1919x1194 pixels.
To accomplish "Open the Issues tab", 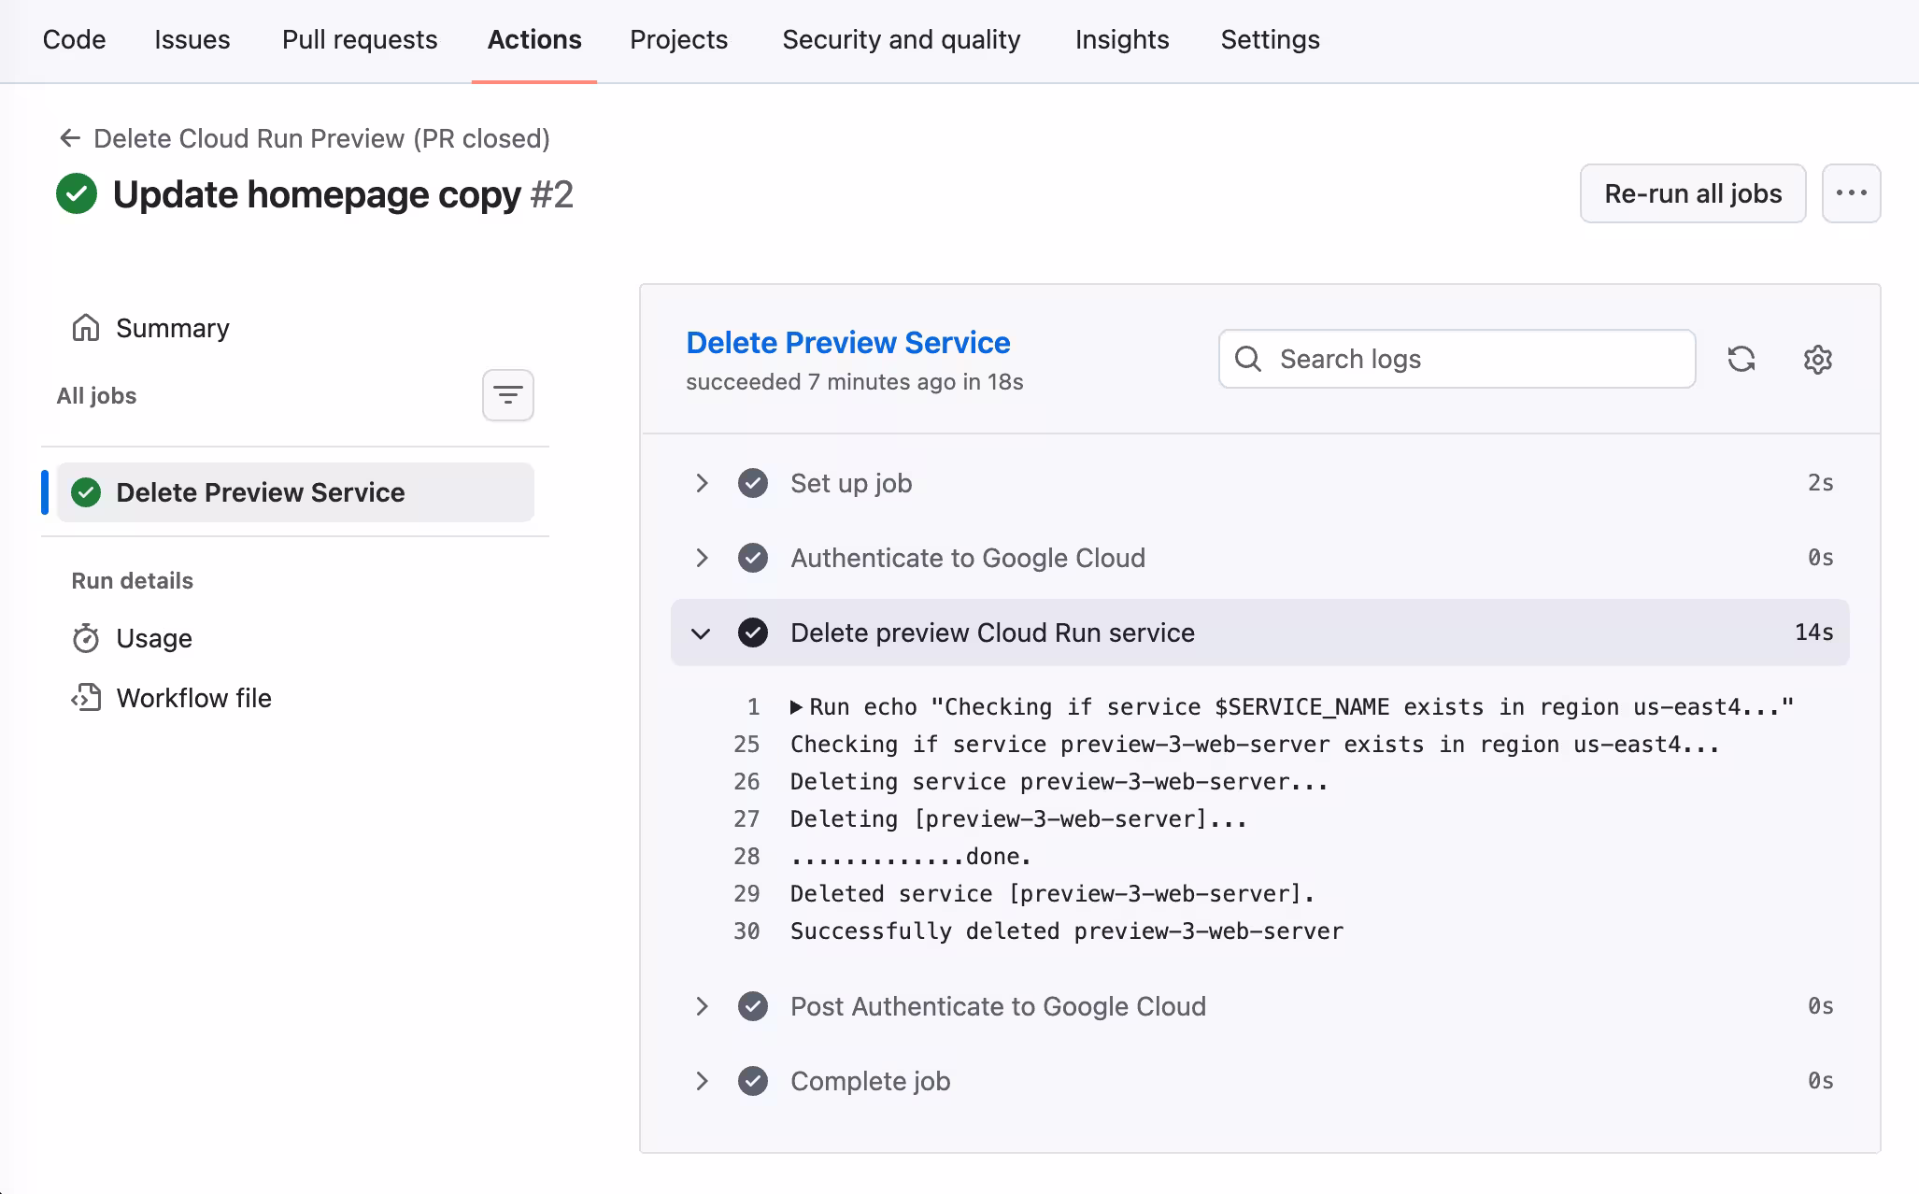I will (192, 39).
